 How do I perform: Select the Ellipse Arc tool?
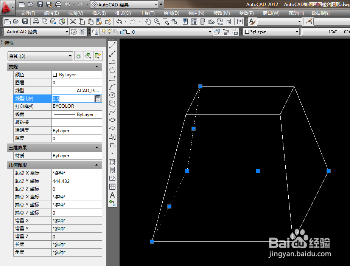pyautogui.click(x=112, y=128)
